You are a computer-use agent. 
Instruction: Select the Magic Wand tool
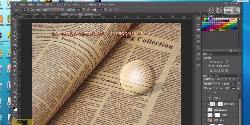coord(15,32)
